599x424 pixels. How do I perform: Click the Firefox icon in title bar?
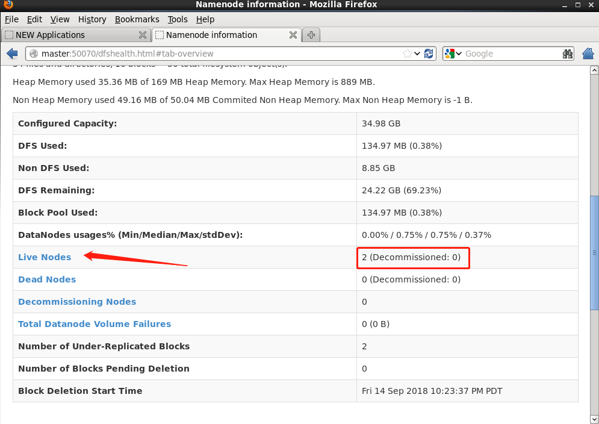point(8,4)
